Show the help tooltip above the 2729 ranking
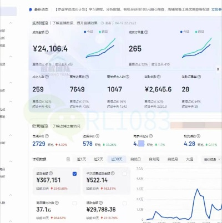Screen dimensions: 222x223 click(47, 136)
